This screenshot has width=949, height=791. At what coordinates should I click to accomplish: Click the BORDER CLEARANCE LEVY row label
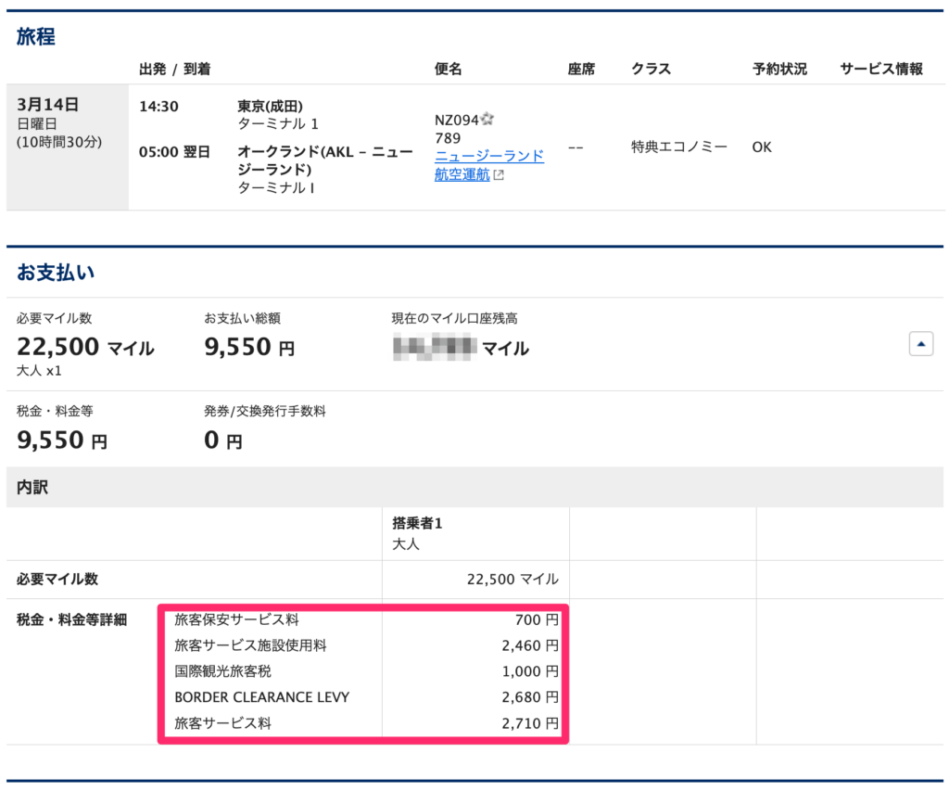pyautogui.click(x=262, y=697)
